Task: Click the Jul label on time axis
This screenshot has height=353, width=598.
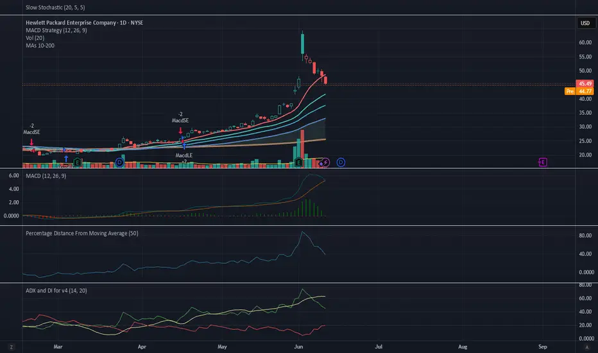Action: [x=379, y=347]
